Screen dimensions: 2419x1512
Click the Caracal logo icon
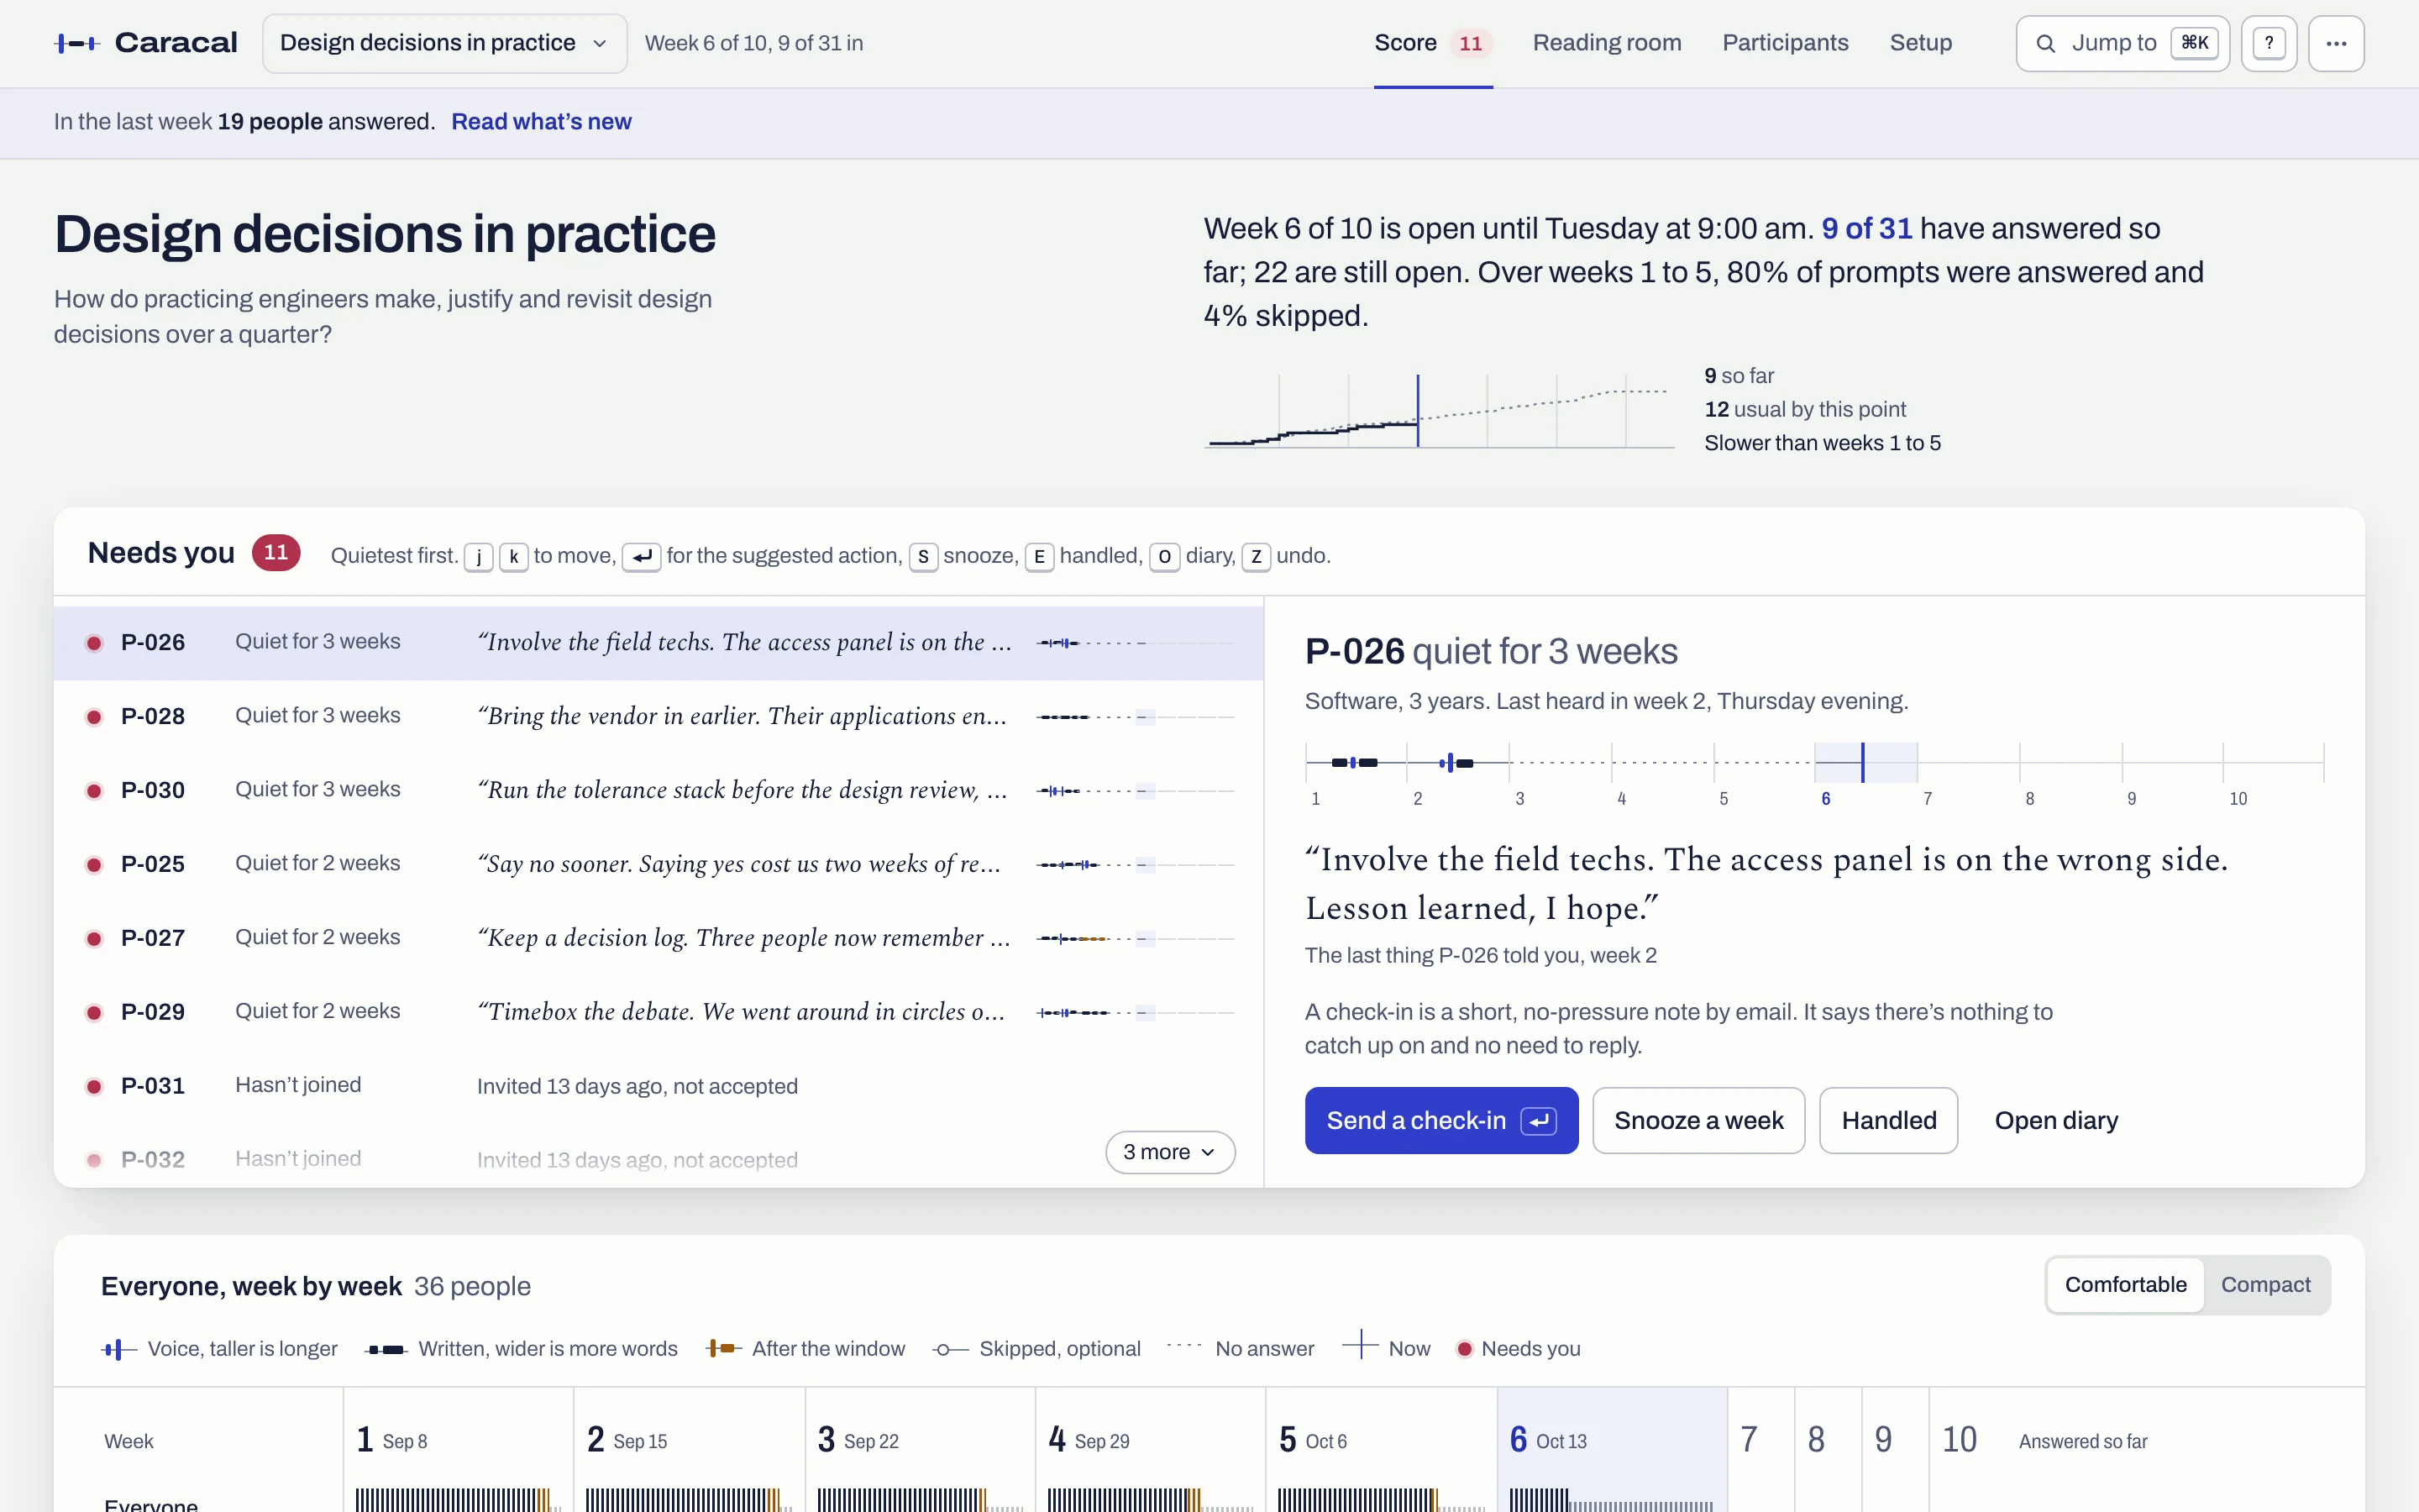[77, 43]
